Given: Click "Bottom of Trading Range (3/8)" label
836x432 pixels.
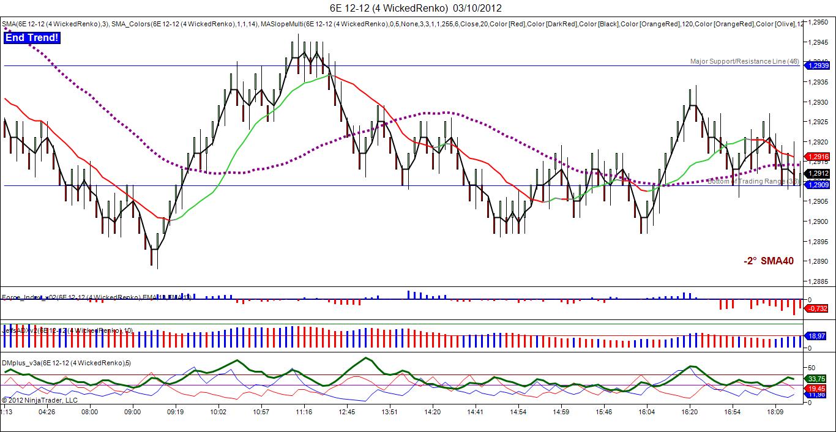Looking at the screenshot, I should pyautogui.click(x=753, y=181).
